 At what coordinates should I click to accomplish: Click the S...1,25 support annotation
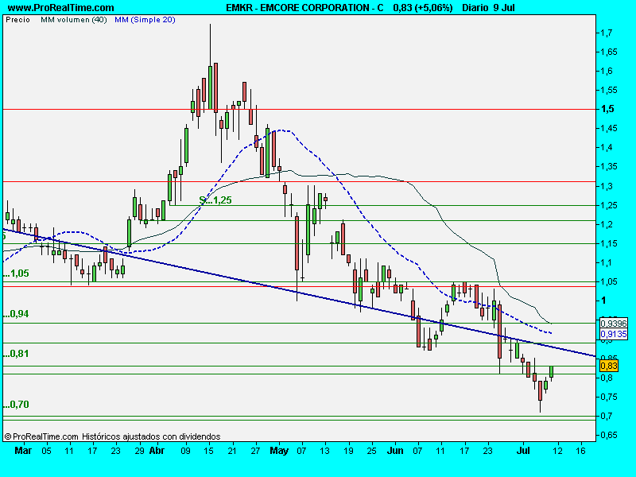coord(215,200)
